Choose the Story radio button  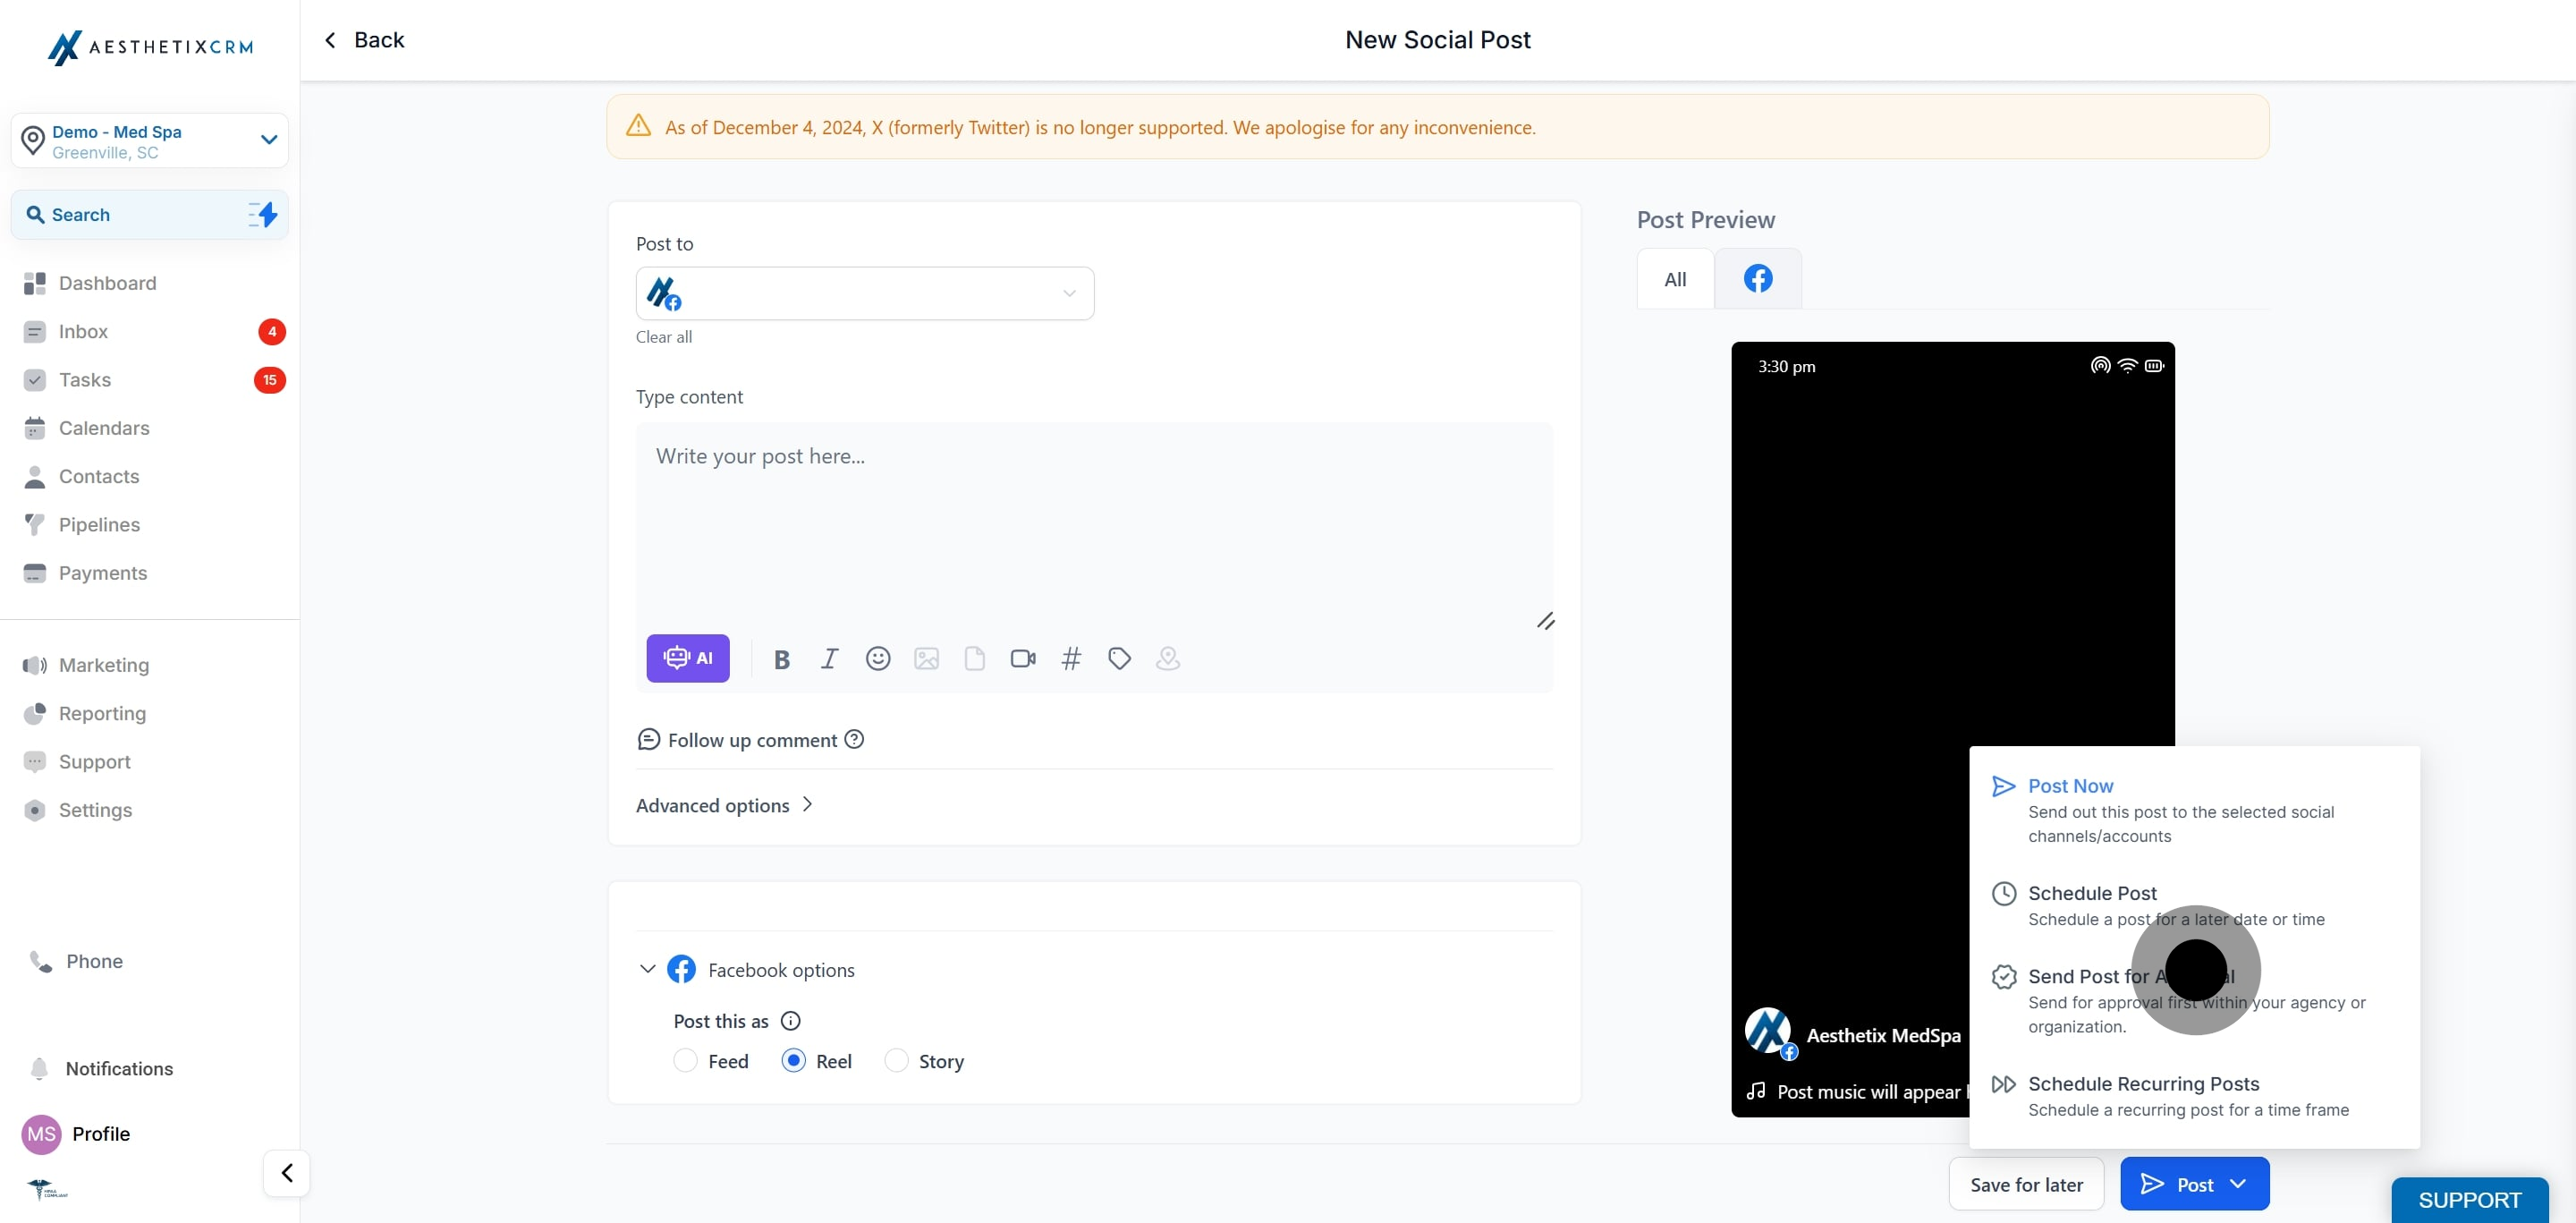[896, 1061]
